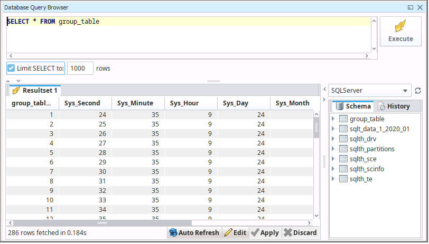Click the Apply button
Viewport: 429px width, 244px height.
coord(265,232)
